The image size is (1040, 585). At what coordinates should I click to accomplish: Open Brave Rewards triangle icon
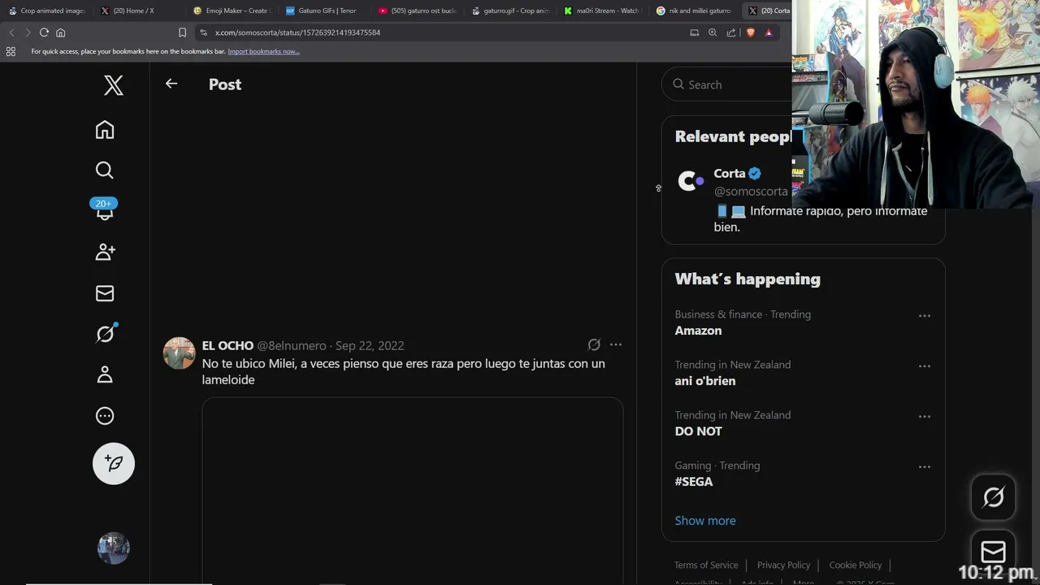point(769,32)
